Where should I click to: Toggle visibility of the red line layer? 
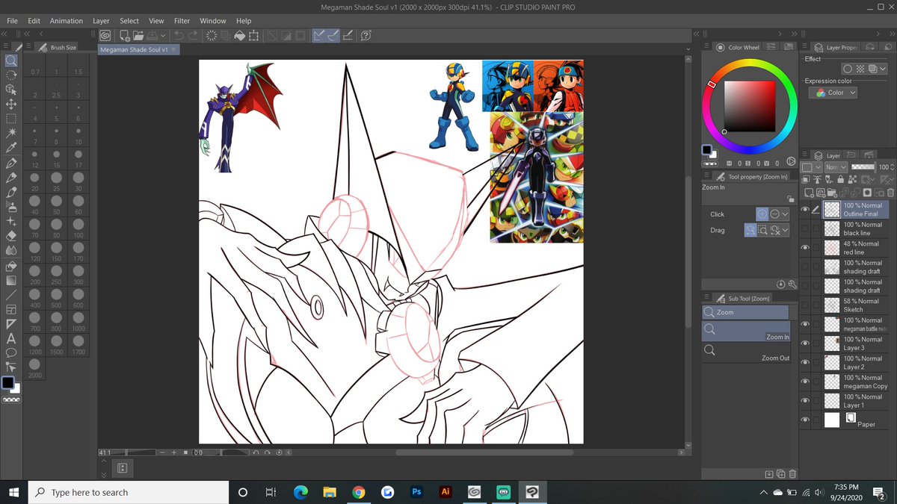pyautogui.click(x=806, y=247)
